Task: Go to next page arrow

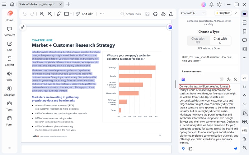Action: [245, 104]
